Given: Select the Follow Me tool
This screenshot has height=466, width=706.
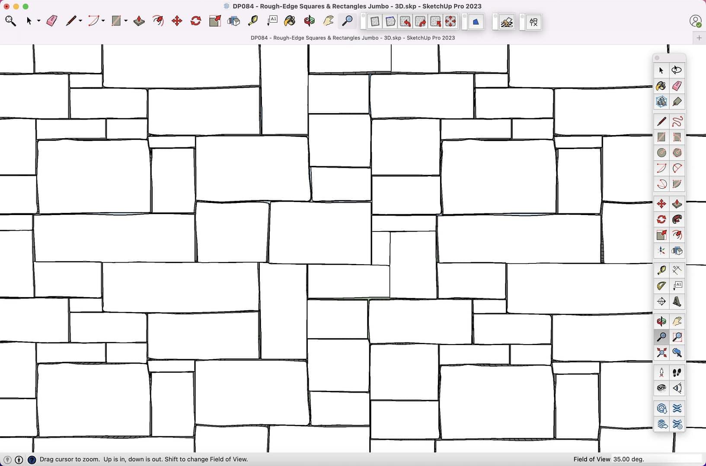Looking at the screenshot, I should [677, 219].
